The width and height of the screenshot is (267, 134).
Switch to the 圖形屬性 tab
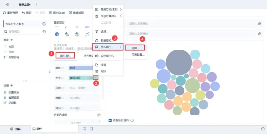coord(65,56)
